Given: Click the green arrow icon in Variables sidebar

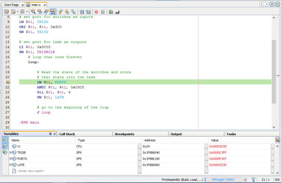Looking at the screenshot, I should 5,139.
